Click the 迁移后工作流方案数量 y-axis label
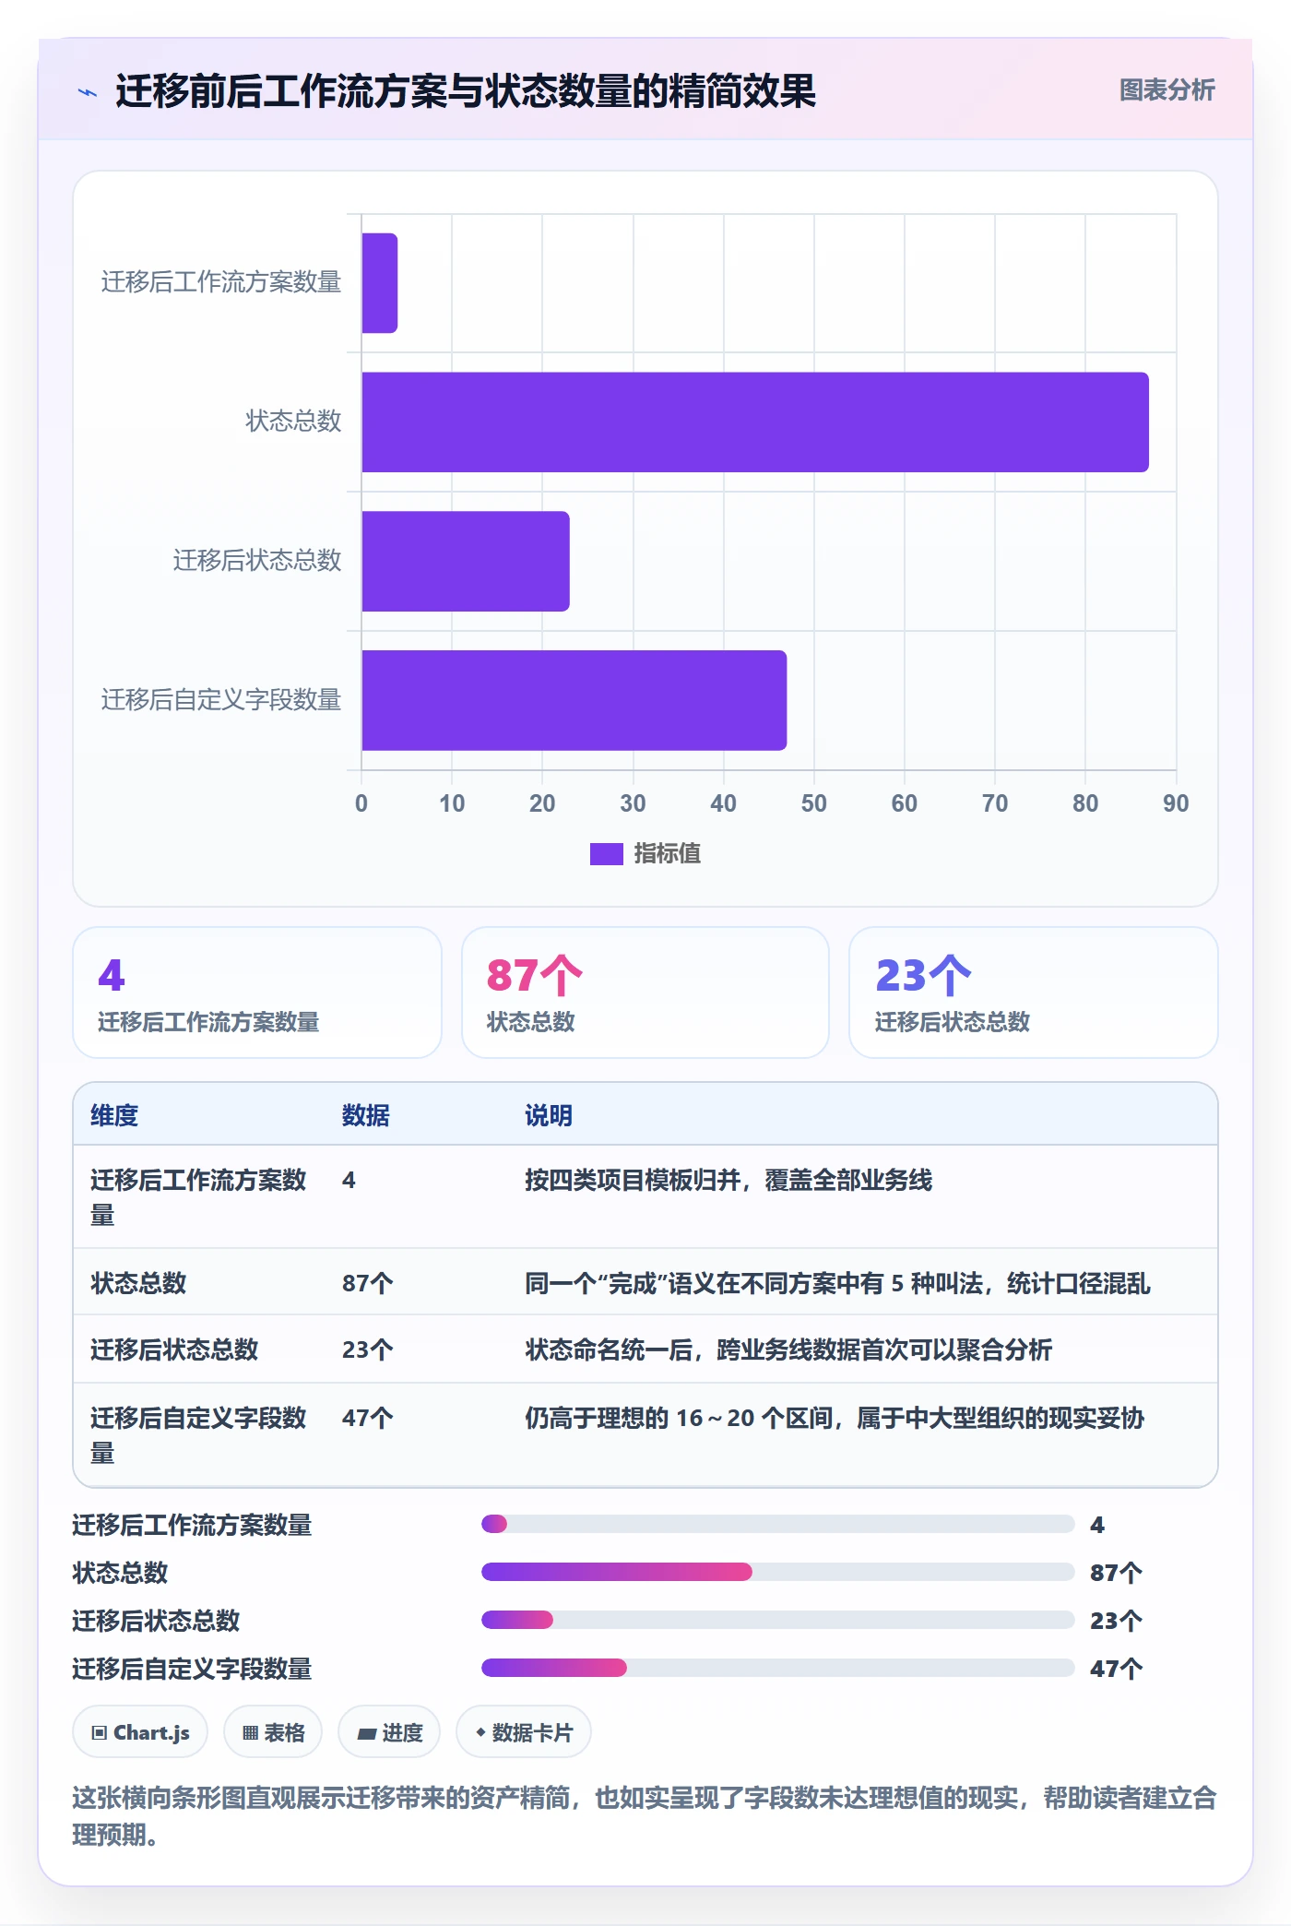 (x=221, y=282)
